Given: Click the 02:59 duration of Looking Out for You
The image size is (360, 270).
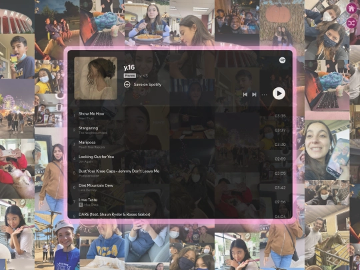Looking at the screenshot, I should pos(280,159).
